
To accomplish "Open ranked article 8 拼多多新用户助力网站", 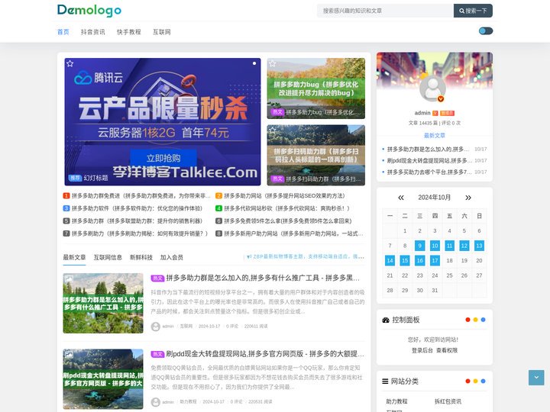I will [290, 233].
